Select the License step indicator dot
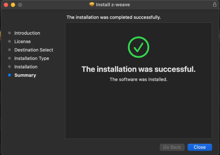Viewport: 220px width, 155px height. tap(9, 41)
